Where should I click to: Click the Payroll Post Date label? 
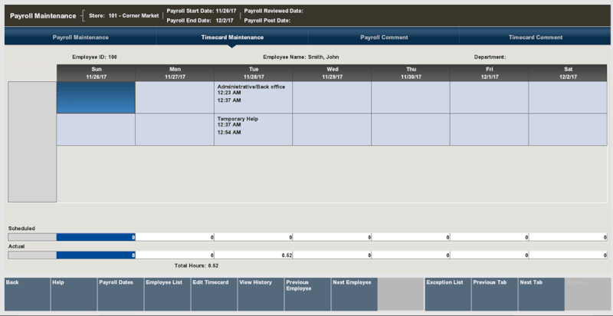pyautogui.click(x=267, y=21)
